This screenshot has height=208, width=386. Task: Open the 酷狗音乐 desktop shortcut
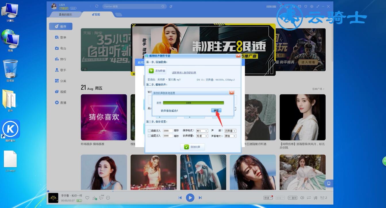10,131
